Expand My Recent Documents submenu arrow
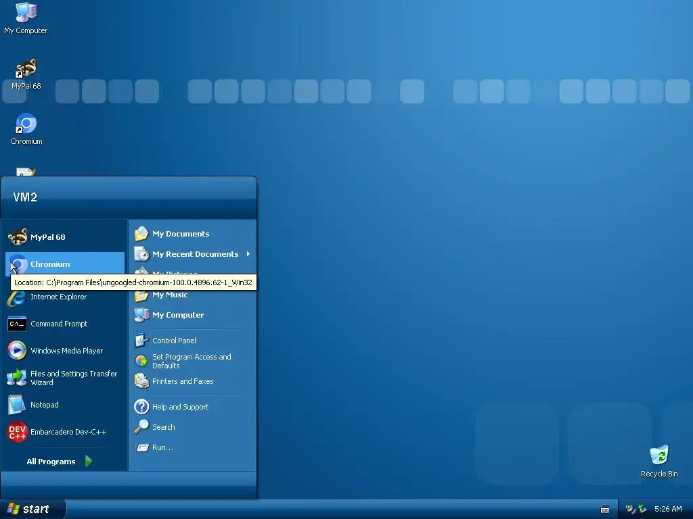693x519 pixels. coord(248,254)
